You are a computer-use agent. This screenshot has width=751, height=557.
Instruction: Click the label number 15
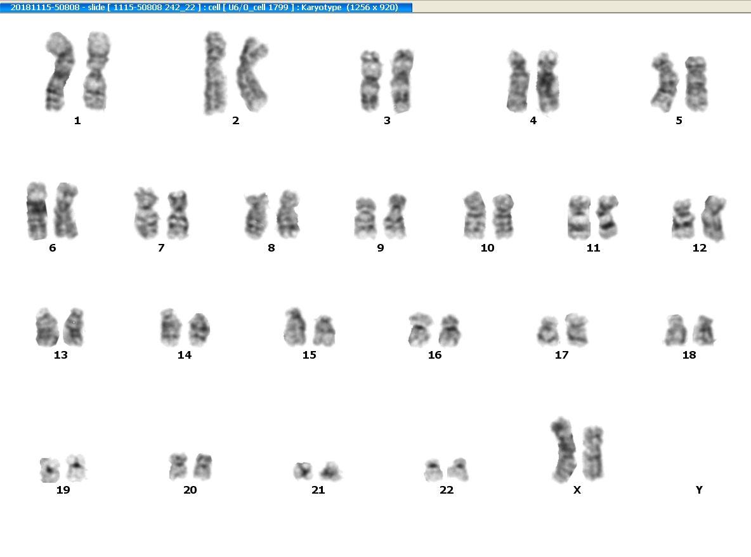click(310, 355)
